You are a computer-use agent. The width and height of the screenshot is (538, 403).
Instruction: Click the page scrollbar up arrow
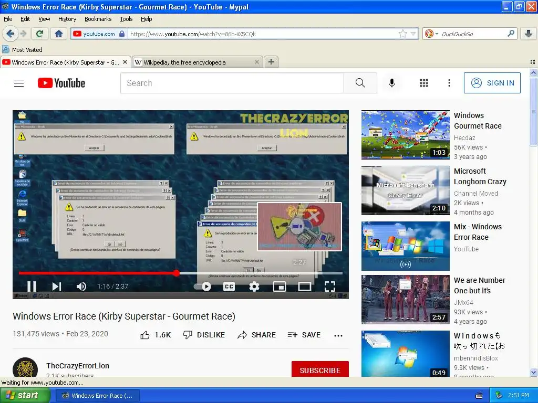click(x=533, y=72)
